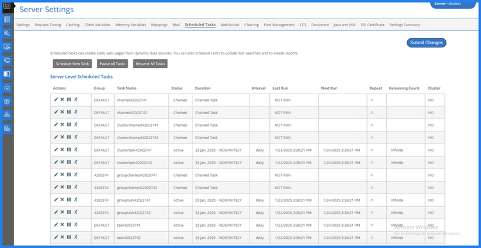This screenshot has width=481, height=248.
Task: Click the Resume All Tasks button
Action: [150, 64]
